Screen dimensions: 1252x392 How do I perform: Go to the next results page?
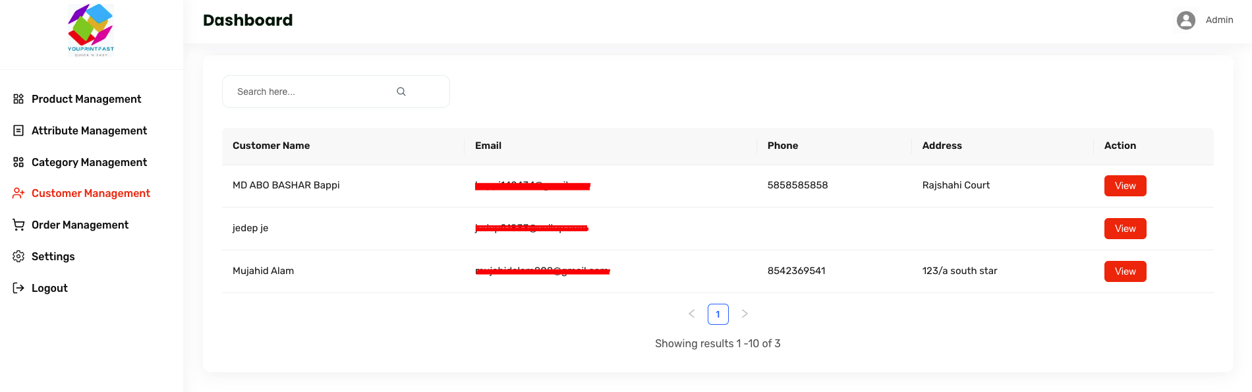pyautogui.click(x=745, y=314)
